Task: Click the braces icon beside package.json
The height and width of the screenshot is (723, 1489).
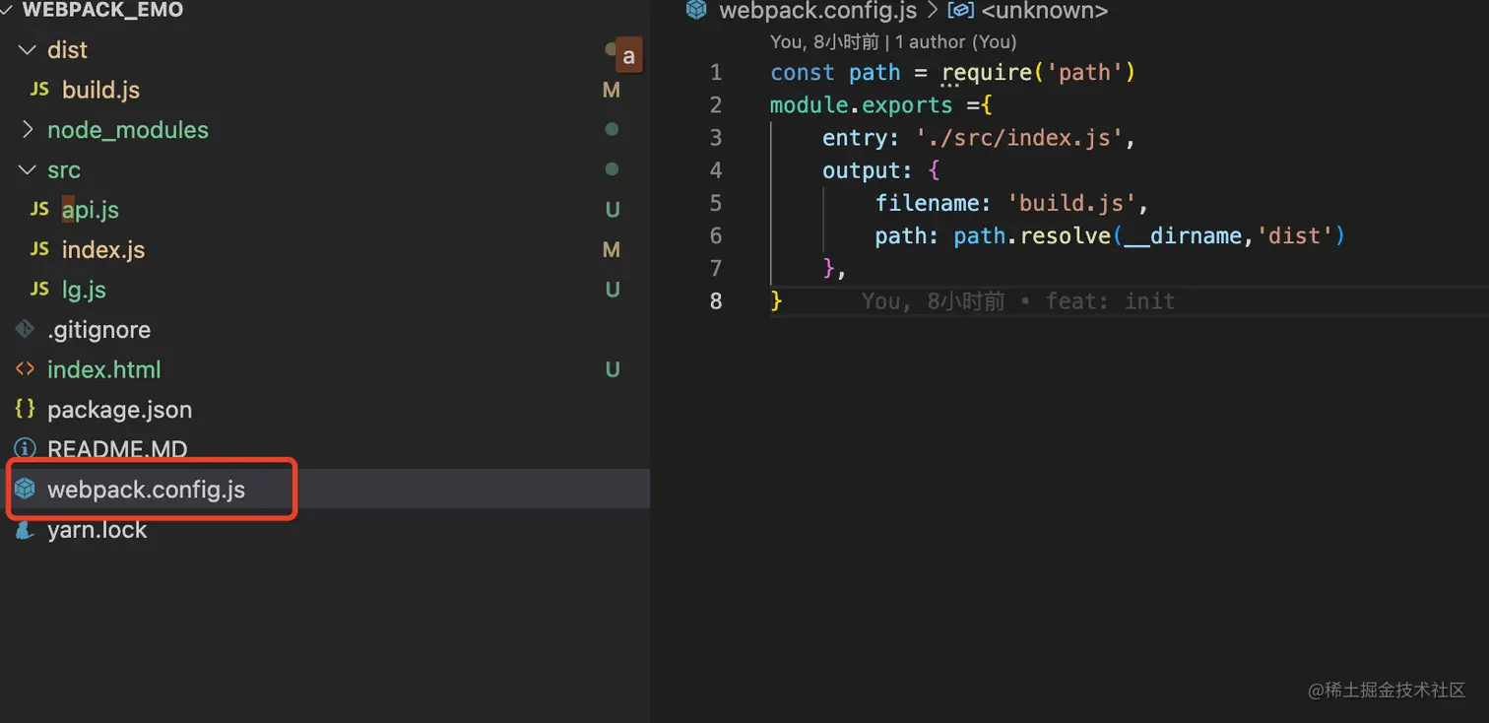Action: 26,409
